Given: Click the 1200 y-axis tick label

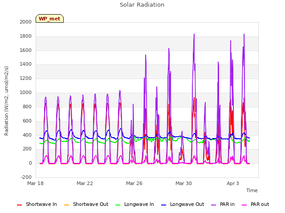Looking at the screenshot, I should 26,79.
